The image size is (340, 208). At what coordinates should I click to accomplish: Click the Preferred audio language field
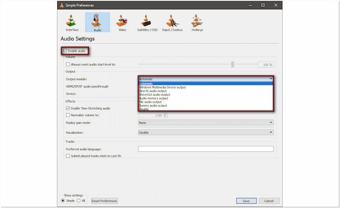(x=205, y=149)
